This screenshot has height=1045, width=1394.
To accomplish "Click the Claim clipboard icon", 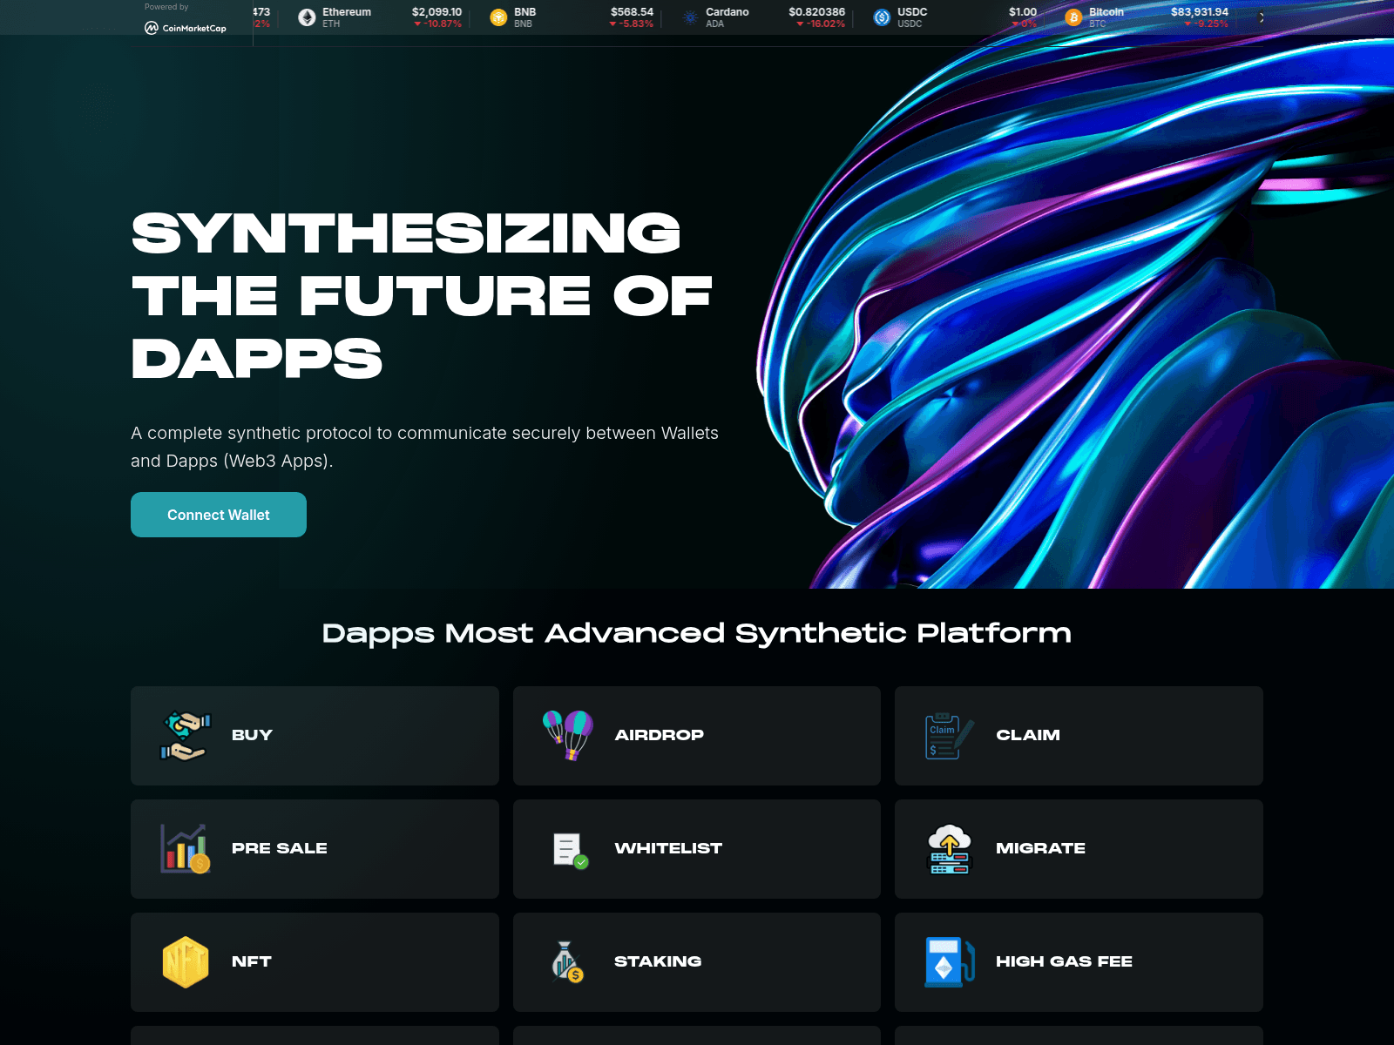I will pos(949,736).
